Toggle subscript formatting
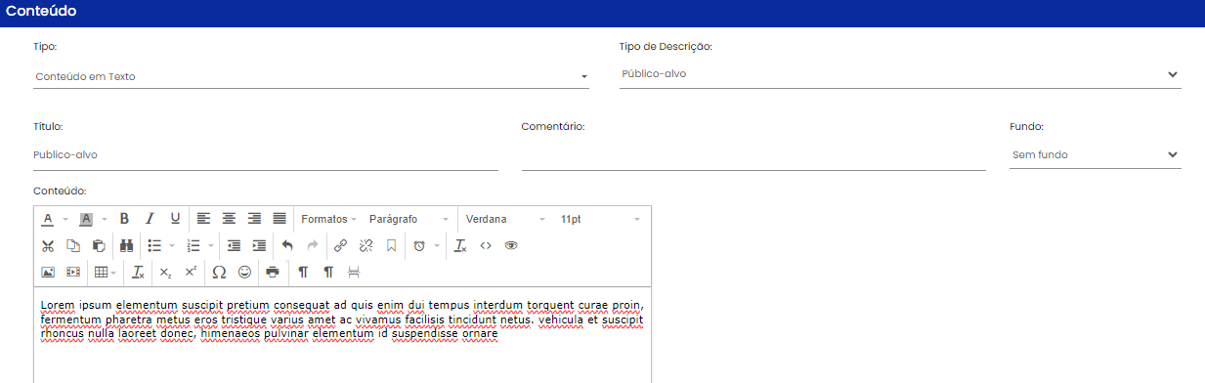 [165, 272]
